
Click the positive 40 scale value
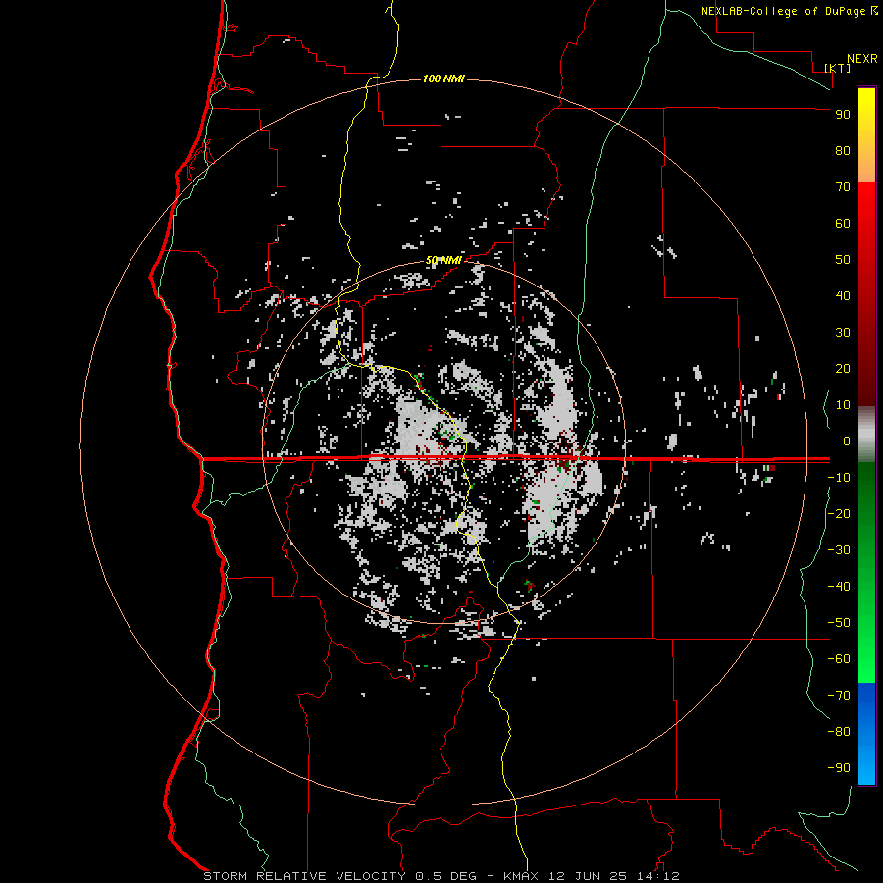point(843,296)
